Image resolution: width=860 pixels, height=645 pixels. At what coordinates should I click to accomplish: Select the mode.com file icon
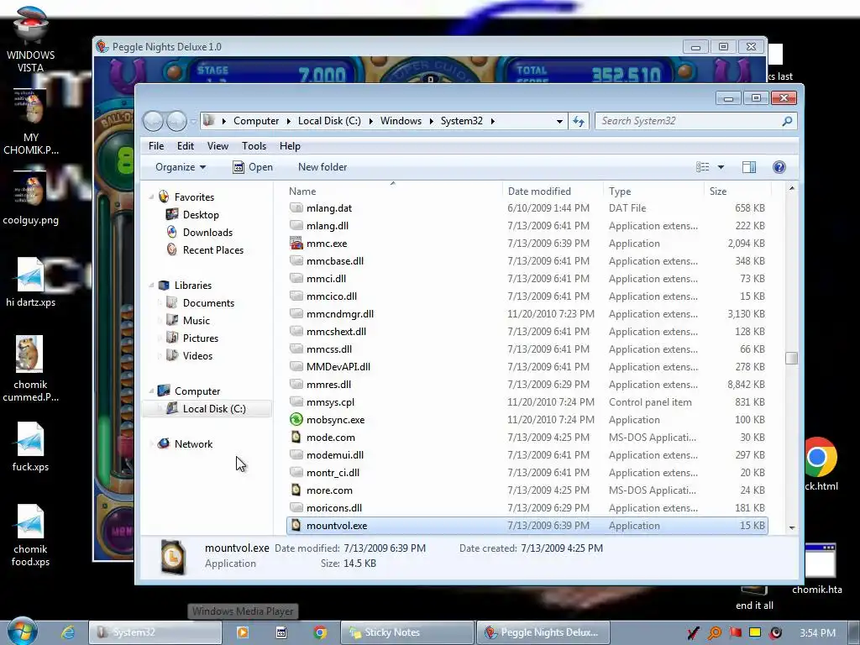pyautogui.click(x=296, y=437)
